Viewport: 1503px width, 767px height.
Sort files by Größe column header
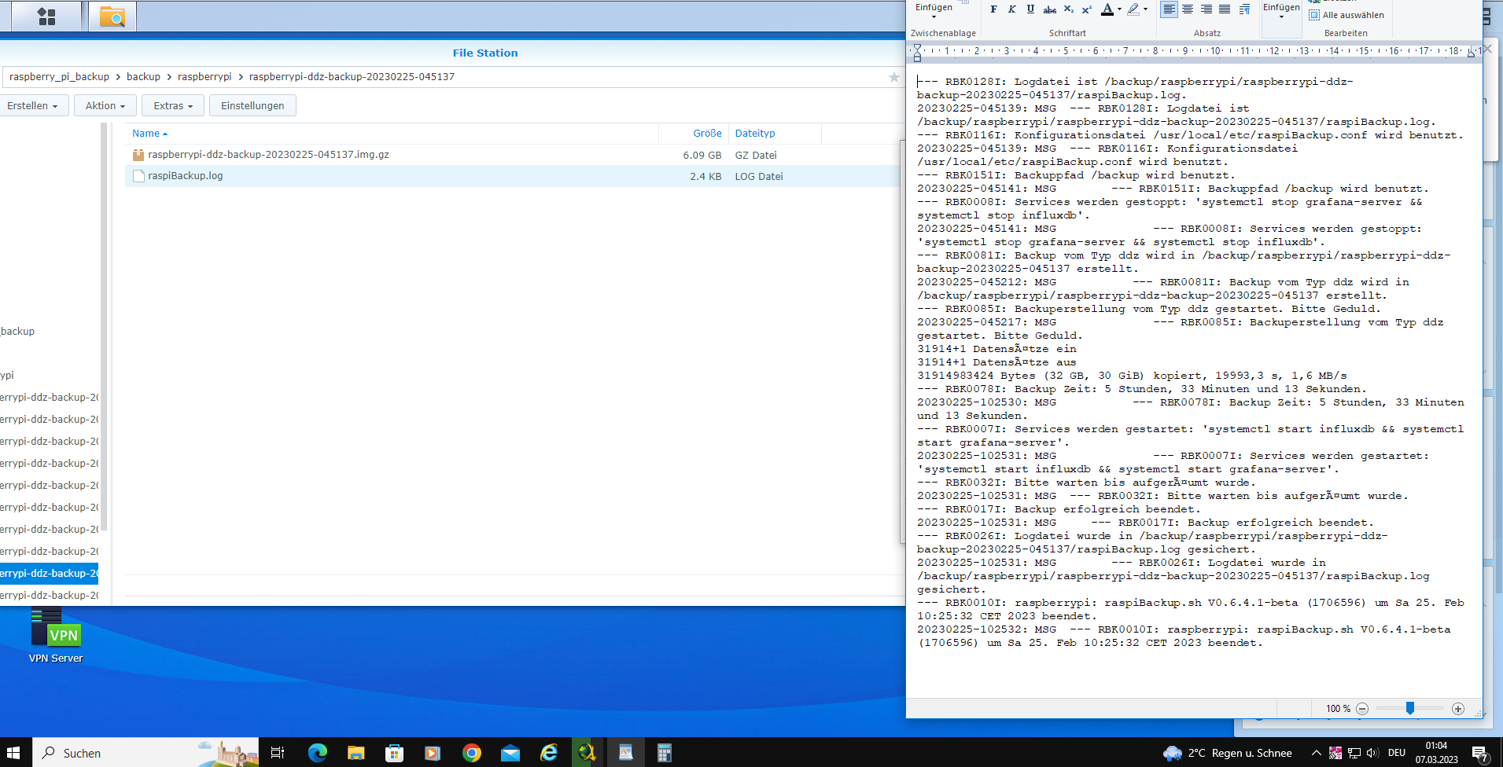pyautogui.click(x=707, y=134)
